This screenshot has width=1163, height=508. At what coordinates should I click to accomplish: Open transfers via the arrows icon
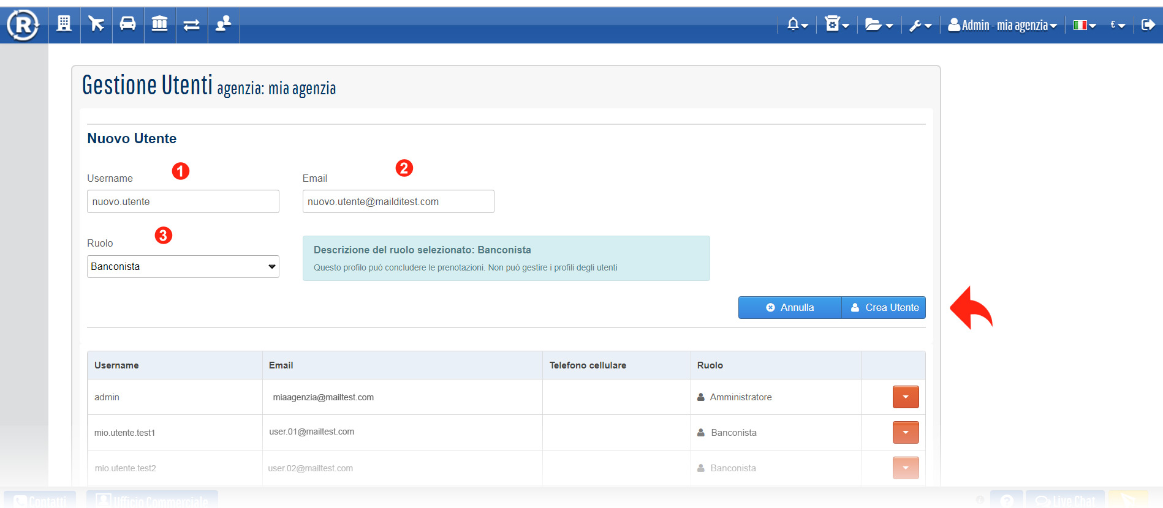[x=192, y=24]
